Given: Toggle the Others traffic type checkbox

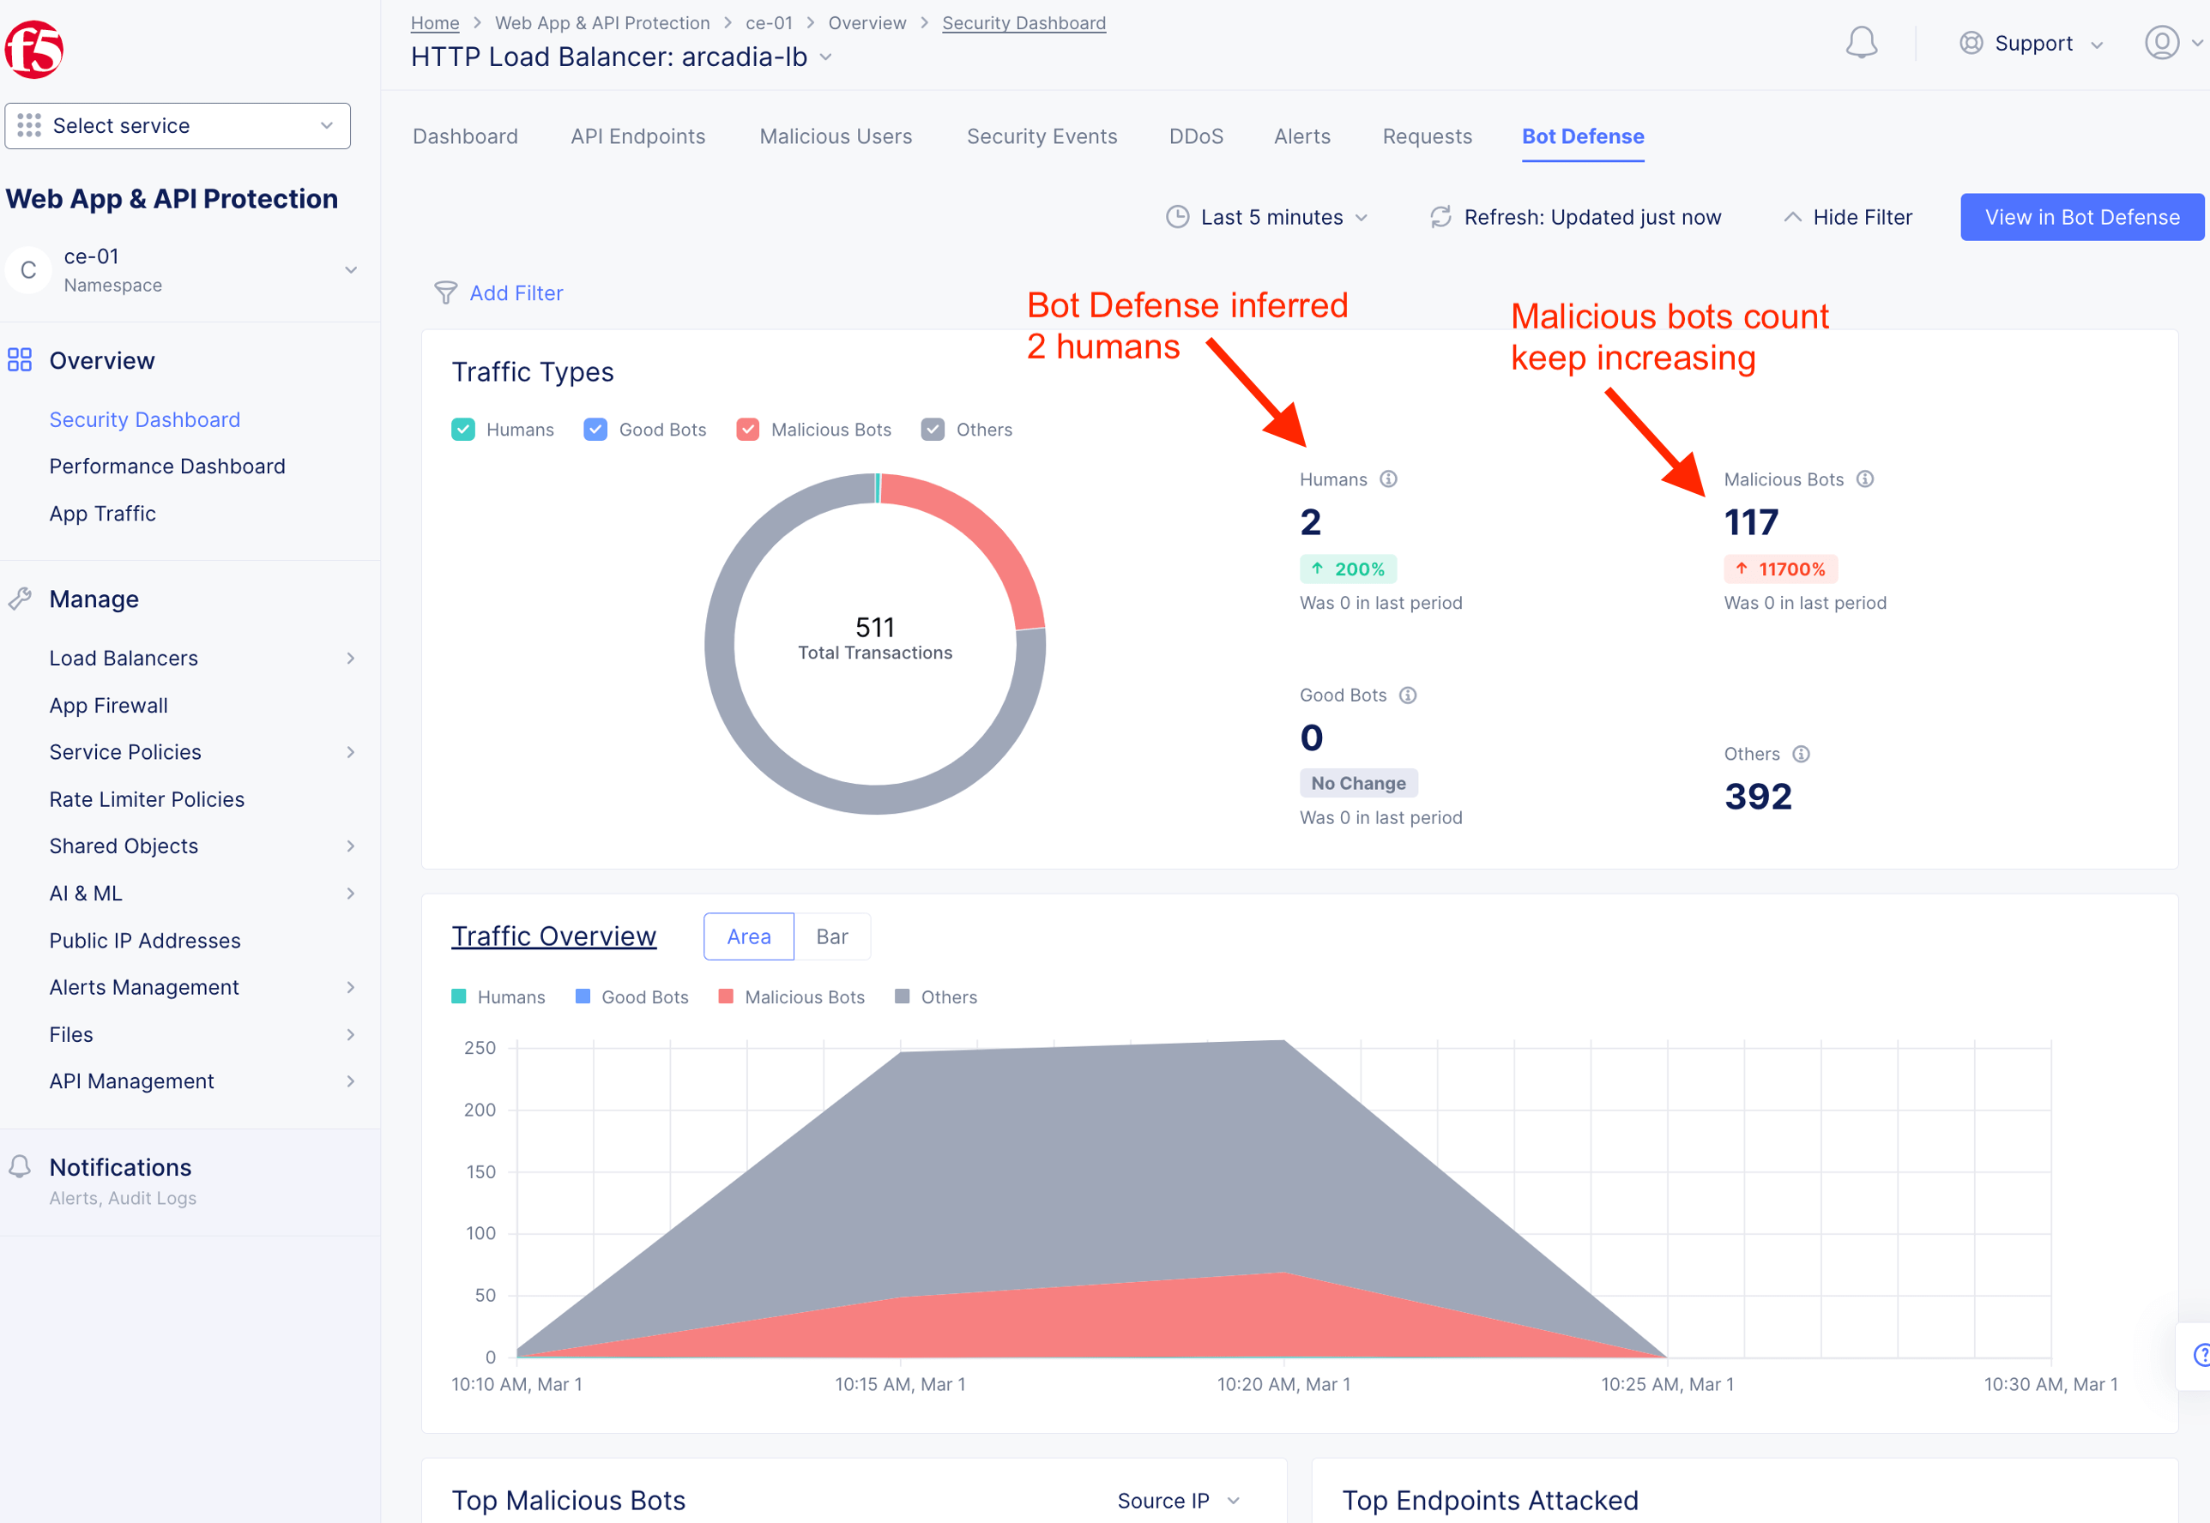Looking at the screenshot, I should (x=933, y=430).
